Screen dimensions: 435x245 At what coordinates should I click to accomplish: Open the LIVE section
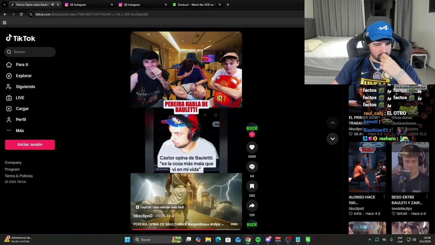20,98
